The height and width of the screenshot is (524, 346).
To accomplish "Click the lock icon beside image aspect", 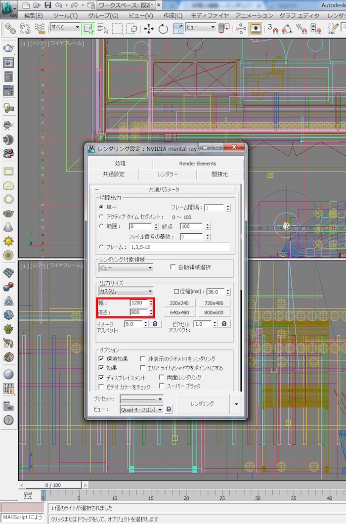I will [155, 324].
